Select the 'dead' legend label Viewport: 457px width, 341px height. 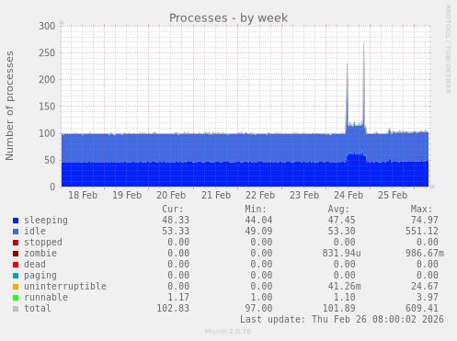[35, 265]
